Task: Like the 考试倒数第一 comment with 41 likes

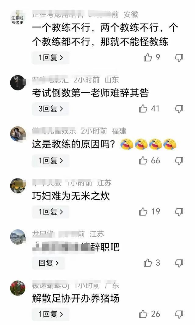Action: (143, 109)
